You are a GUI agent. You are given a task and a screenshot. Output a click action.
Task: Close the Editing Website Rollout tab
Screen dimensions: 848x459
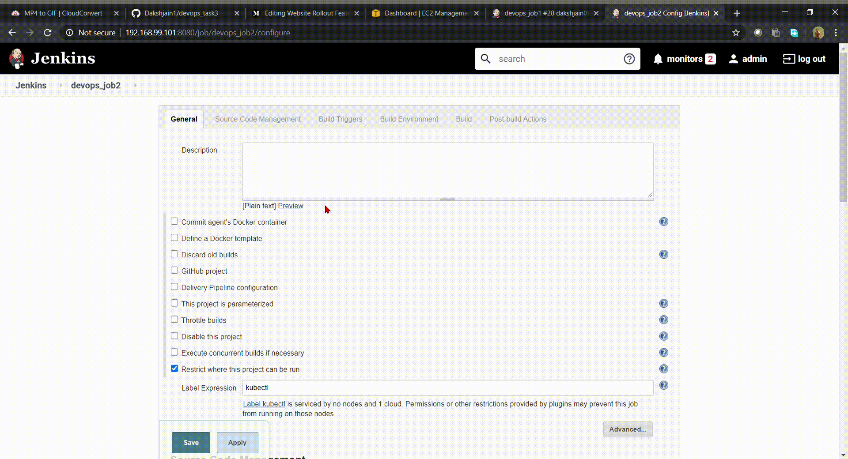[x=357, y=13]
